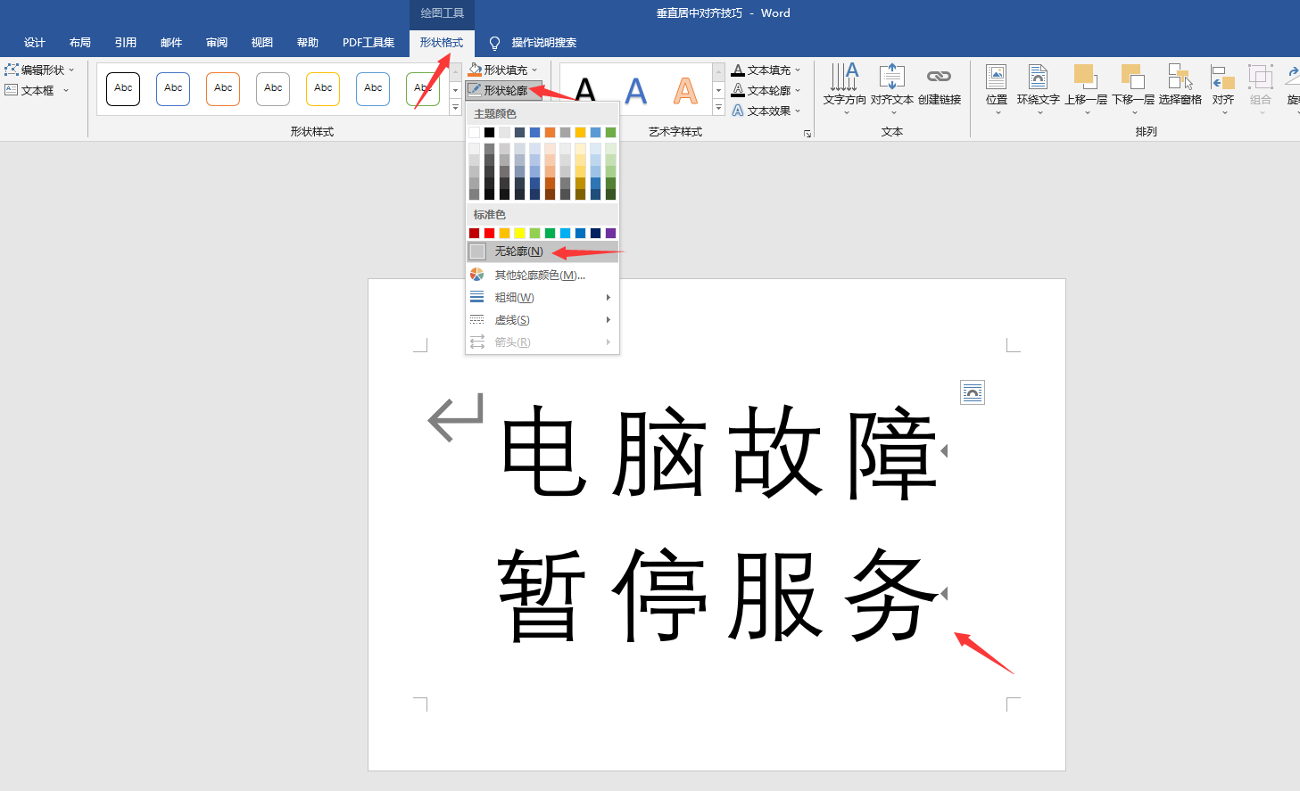Open the 形状填充 (shape fill) paint bucket
The height and width of the screenshot is (791, 1300).
pos(476,70)
